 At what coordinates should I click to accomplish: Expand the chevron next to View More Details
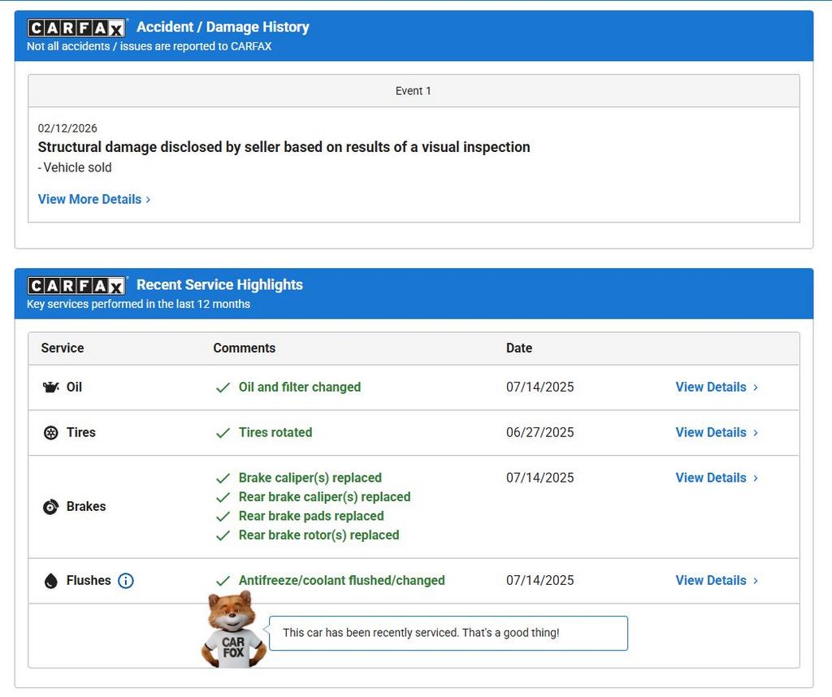148,200
